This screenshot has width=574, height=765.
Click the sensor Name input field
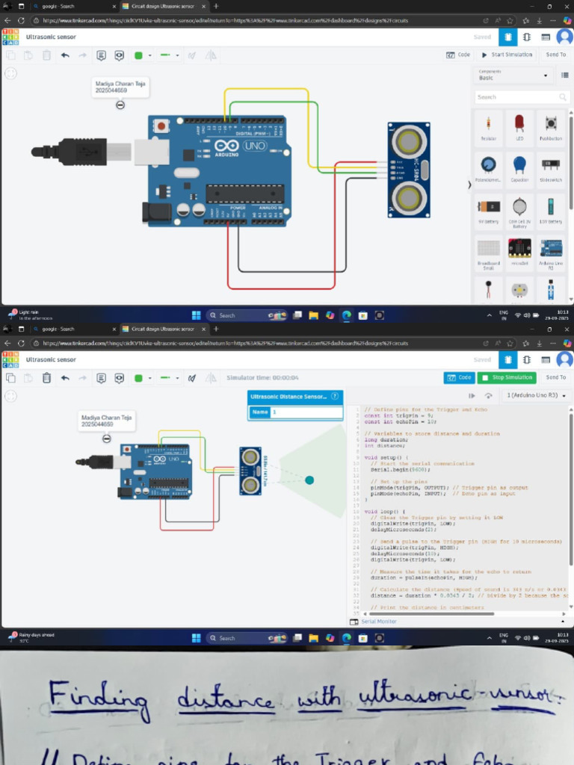coord(306,412)
